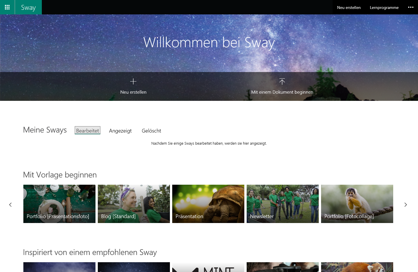Click Neu erstellen in the top bar
The height and width of the screenshot is (272, 418).
[x=349, y=7]
